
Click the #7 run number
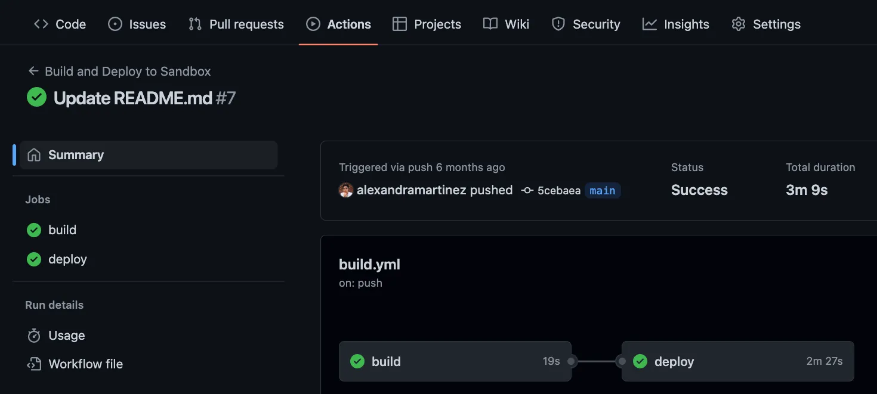tap(226, 98)
